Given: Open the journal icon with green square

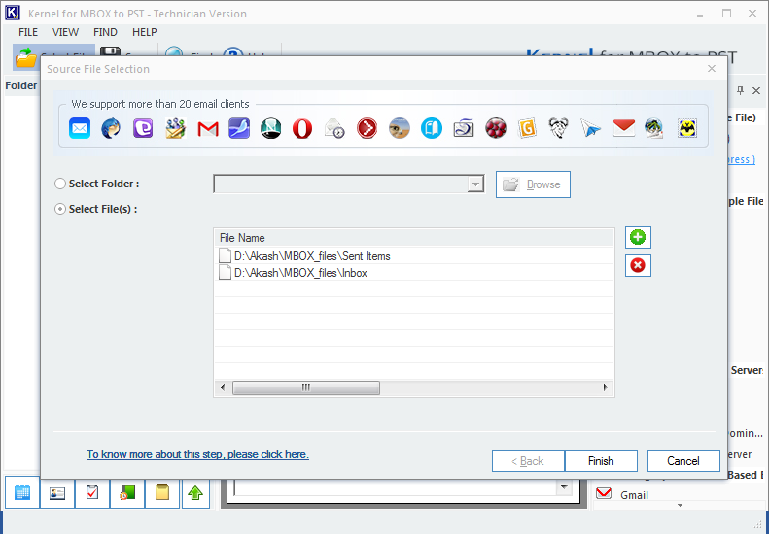Looking at the screenshot, I should pos(127,493).
